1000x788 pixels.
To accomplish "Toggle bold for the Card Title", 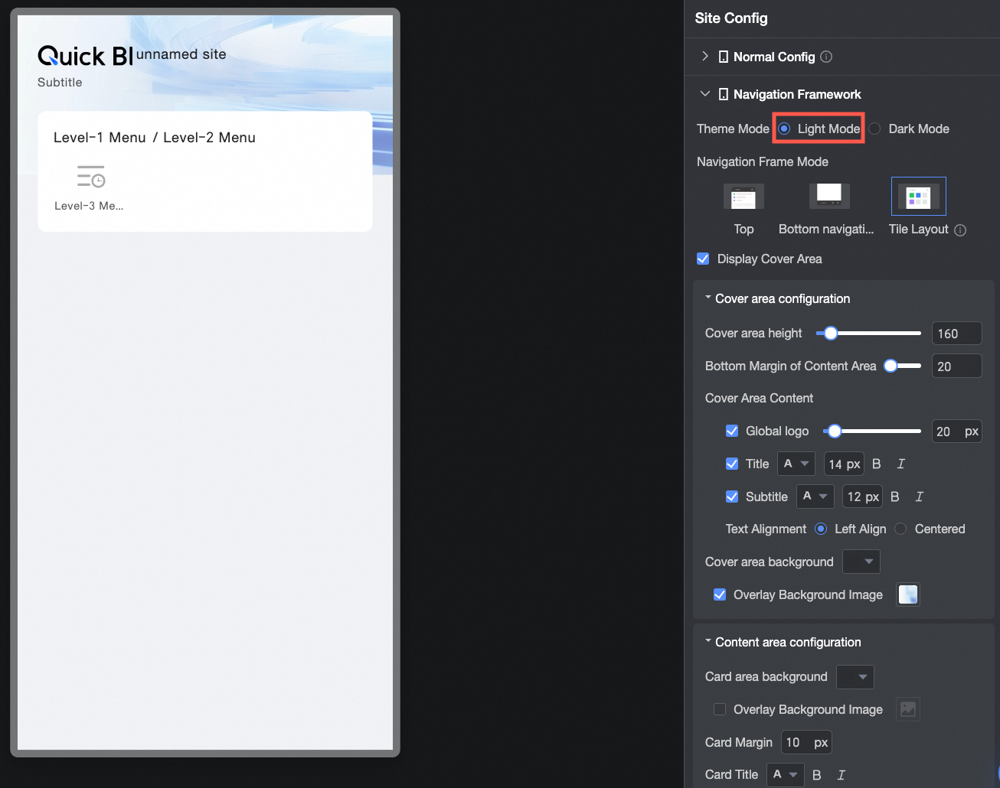I will click(x=817, y=775).
